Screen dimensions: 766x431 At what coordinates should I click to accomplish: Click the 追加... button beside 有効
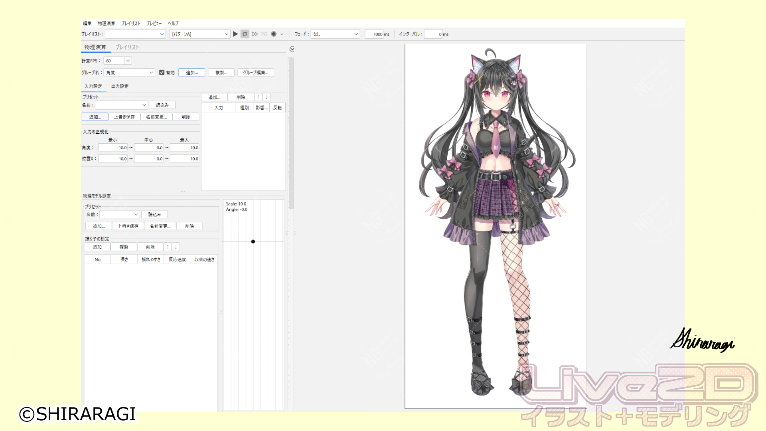tap(192, 73)
